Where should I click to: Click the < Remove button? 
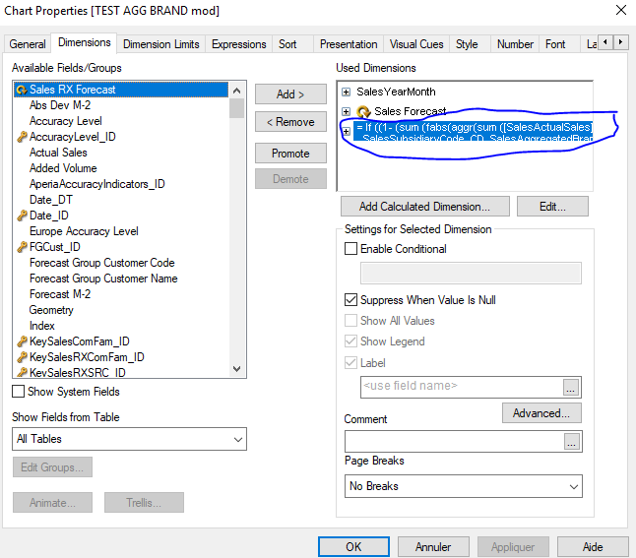point(290,122)
